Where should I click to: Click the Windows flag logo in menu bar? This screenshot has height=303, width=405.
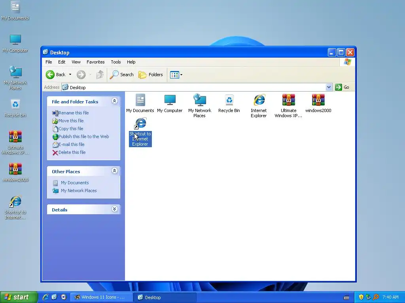tap(347, 62)
